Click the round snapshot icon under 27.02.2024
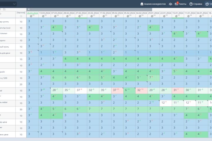The image size is (212, 141). click(x=79, y=16)
